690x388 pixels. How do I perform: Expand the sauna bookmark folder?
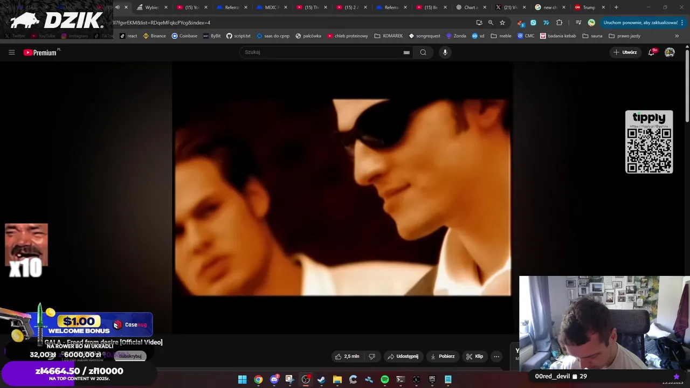(592, 36)
